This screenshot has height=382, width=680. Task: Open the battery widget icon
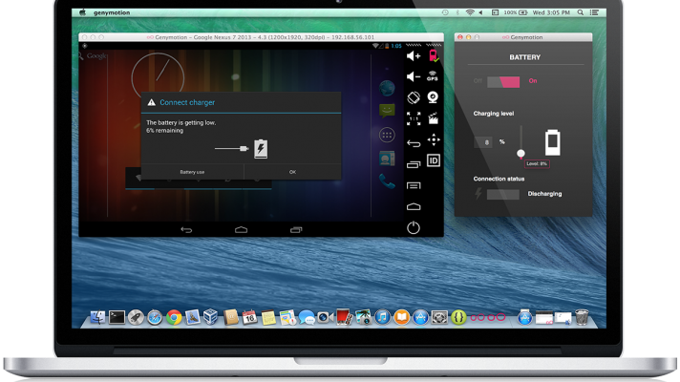pos(434,56)
